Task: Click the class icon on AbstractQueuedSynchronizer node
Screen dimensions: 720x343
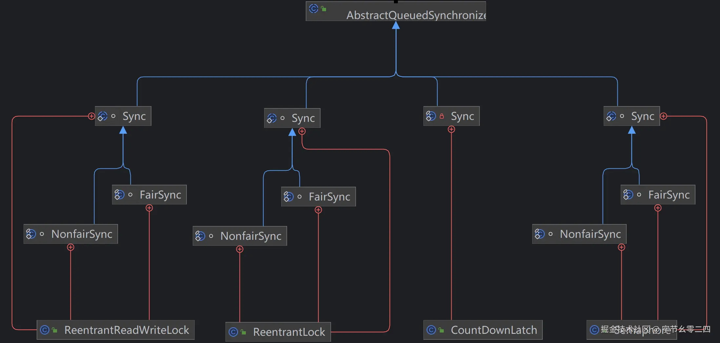Action: 314,9
